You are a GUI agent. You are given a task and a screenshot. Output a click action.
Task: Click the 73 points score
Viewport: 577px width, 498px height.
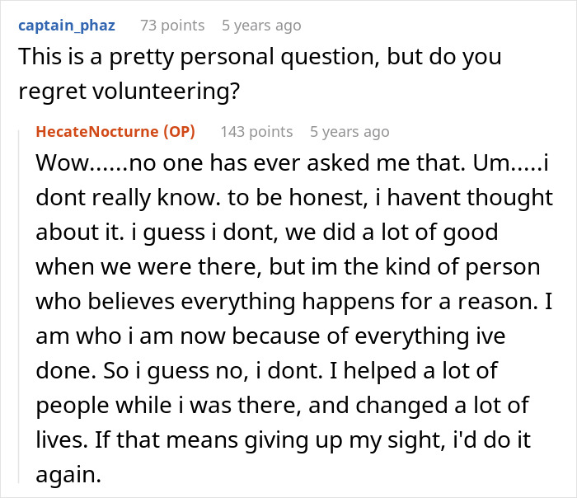(172, 26)
